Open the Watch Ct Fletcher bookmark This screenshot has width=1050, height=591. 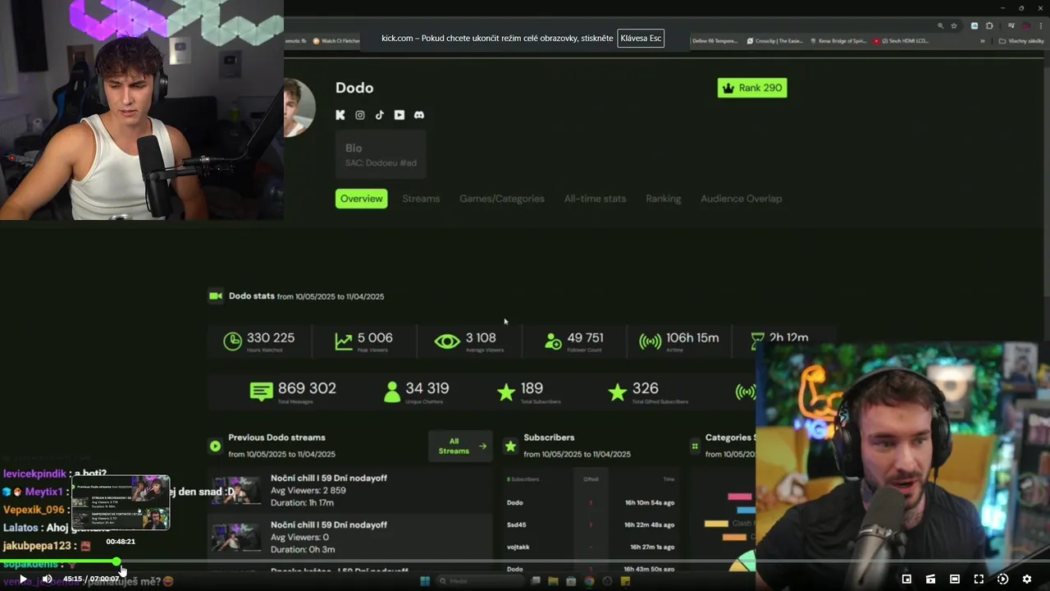pyautogui.click(x=336, y=41)
